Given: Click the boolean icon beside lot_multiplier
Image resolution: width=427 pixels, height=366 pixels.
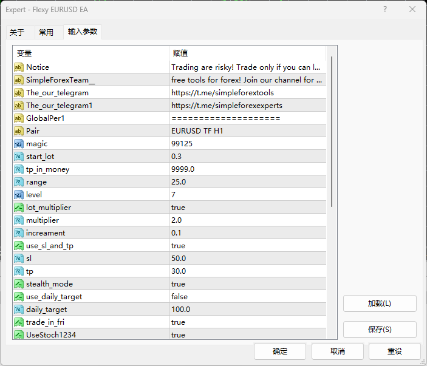Looking at the screenshot, I should [18, 208].
